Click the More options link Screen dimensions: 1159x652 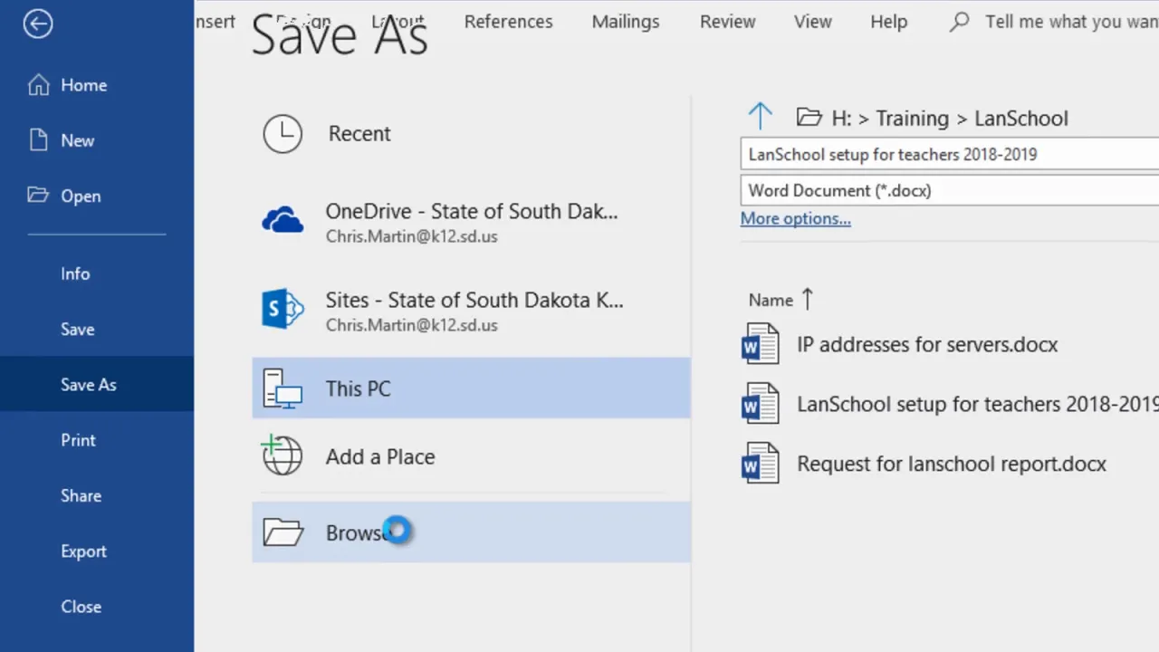pos(795,218)
